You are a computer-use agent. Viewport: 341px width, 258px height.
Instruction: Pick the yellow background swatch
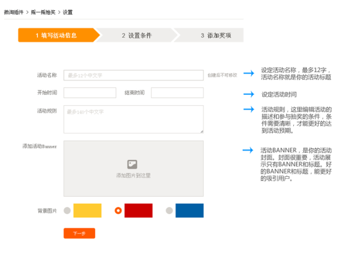[88, 210]
